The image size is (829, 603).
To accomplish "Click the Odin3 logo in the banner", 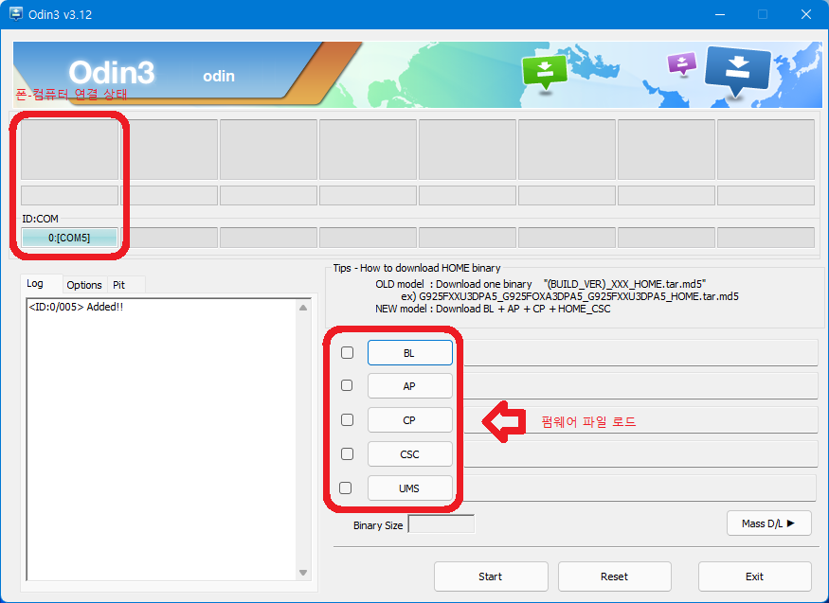I will tap(112, 72).
